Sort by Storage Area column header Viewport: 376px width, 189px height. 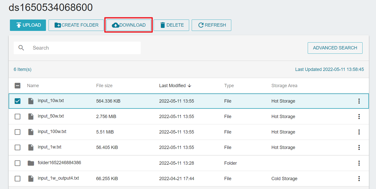tap(284, 86)
